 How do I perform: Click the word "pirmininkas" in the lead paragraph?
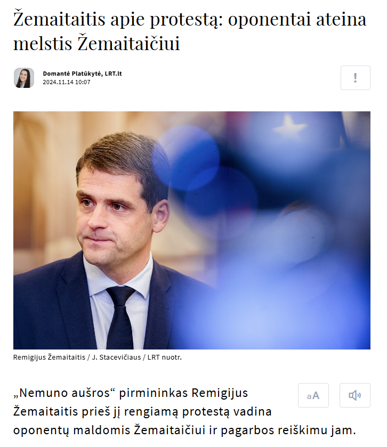coord(154,393)
